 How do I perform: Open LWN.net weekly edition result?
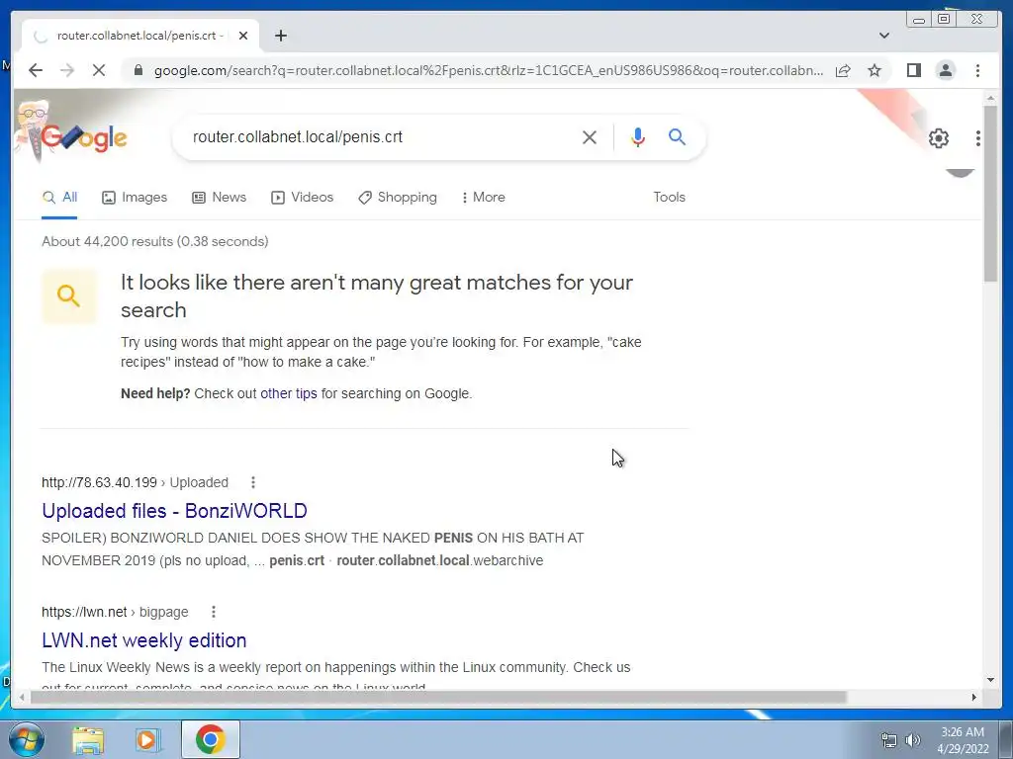(x=144, y=640)
